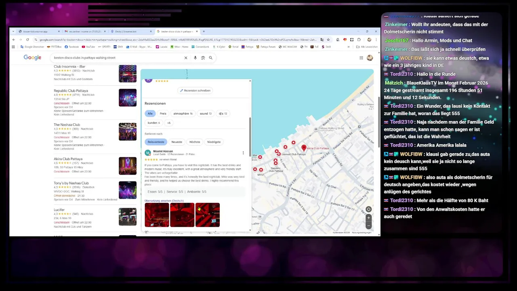This screenshot has width=517, height=291.
Task: Zoom in on the map with the plus
Action: tap(368, 218)
